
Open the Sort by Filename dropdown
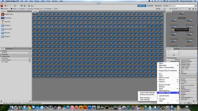[x=174, y=9]
